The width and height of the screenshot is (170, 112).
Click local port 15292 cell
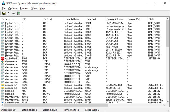tap(88, 59)
